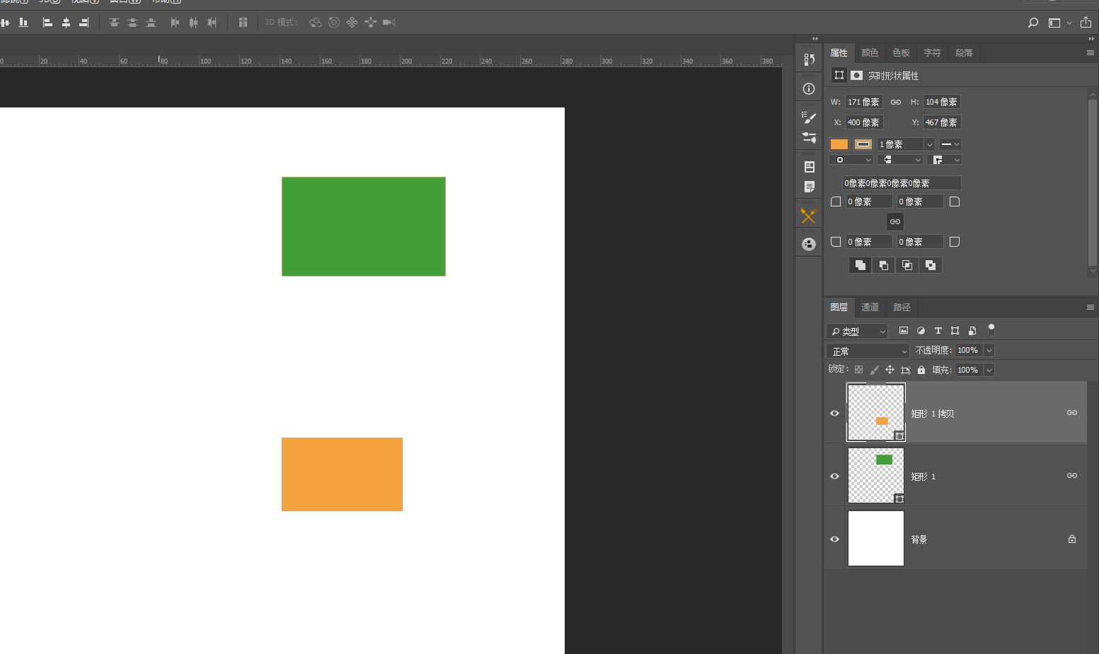Click distribute horizontal centers icon
The width and height of the screenshot is (1099, 654).
tap(193, 23)
